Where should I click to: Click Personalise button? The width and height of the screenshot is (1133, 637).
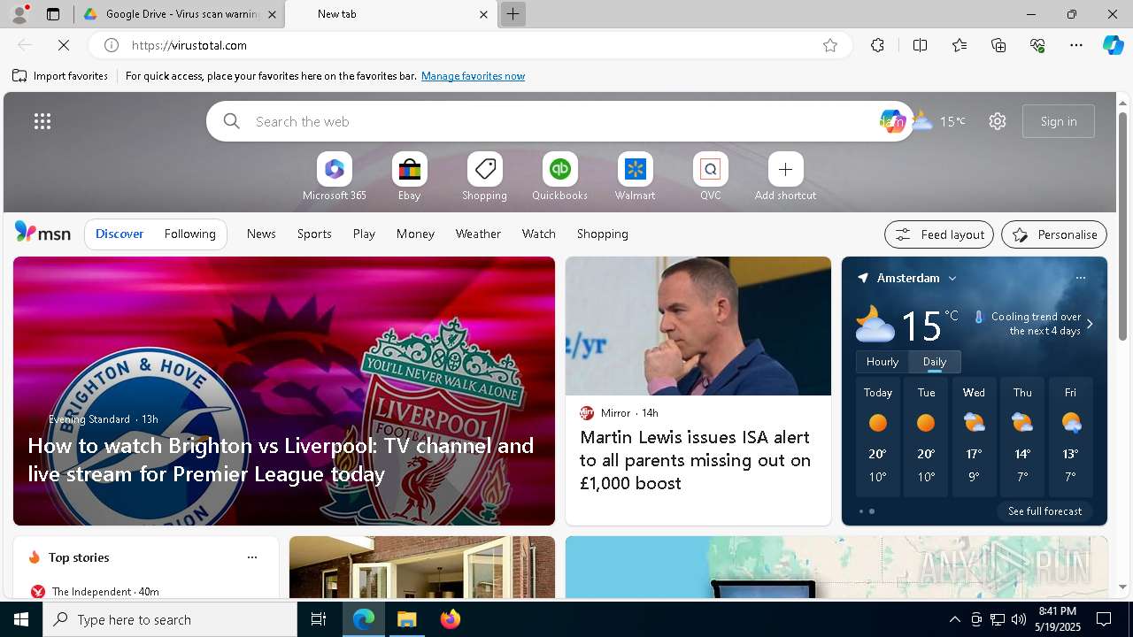click(x=1054, y=234)
